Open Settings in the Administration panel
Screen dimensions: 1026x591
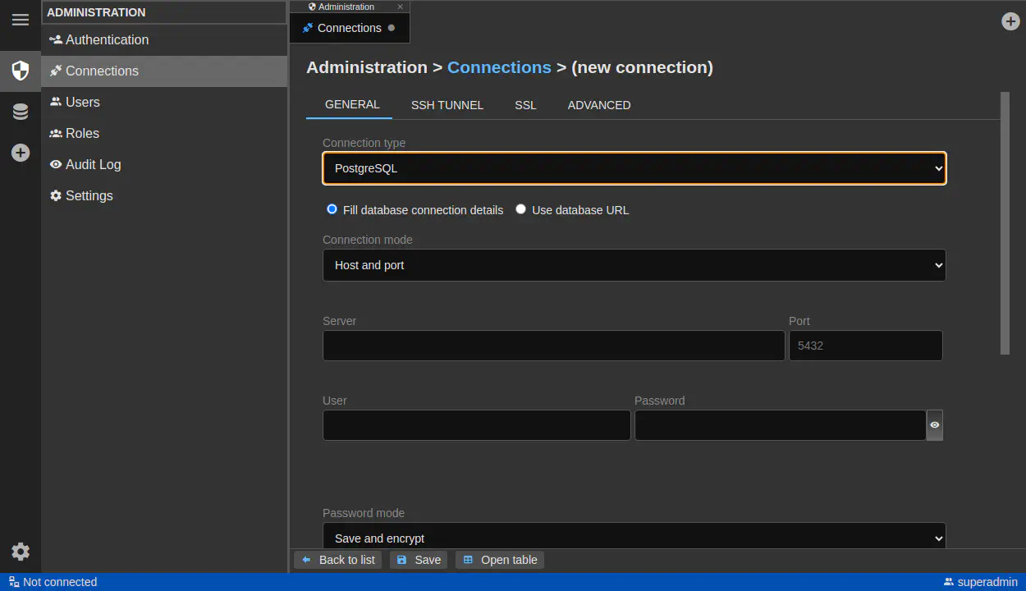(x=164, y=195)
